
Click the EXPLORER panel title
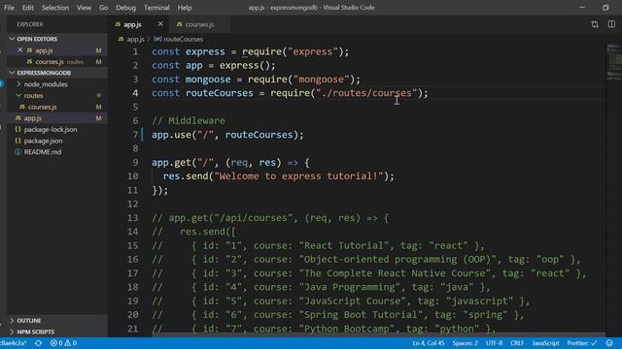pos(30,24)
